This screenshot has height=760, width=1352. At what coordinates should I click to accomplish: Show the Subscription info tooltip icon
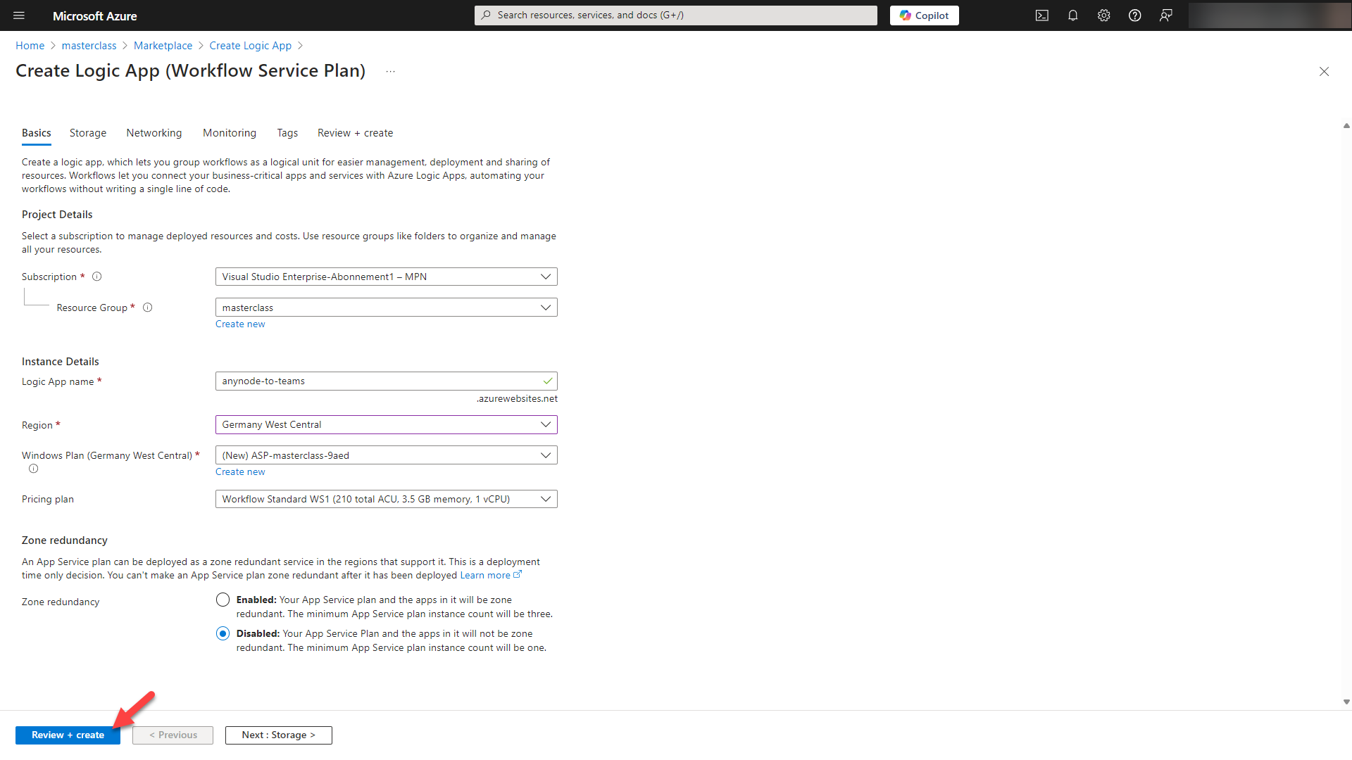[x=96, y=276]
